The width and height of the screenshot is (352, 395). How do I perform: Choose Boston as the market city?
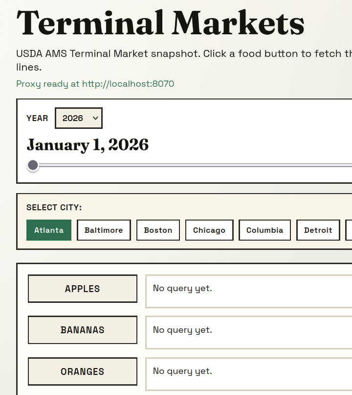(x=158, y=230)
